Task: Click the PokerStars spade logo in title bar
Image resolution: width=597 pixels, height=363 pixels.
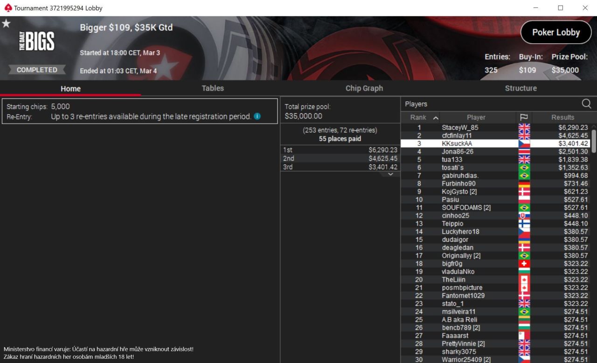Action: 7,8
